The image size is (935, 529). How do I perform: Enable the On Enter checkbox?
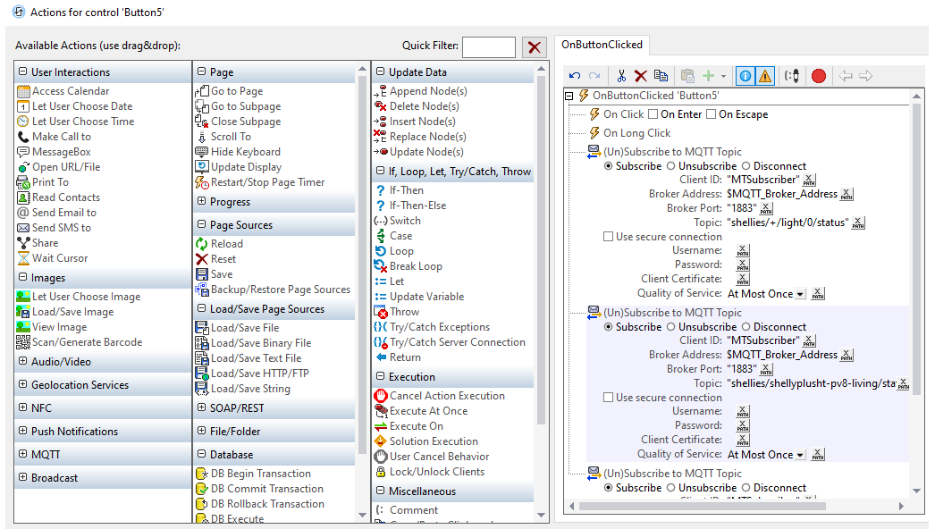653,114
